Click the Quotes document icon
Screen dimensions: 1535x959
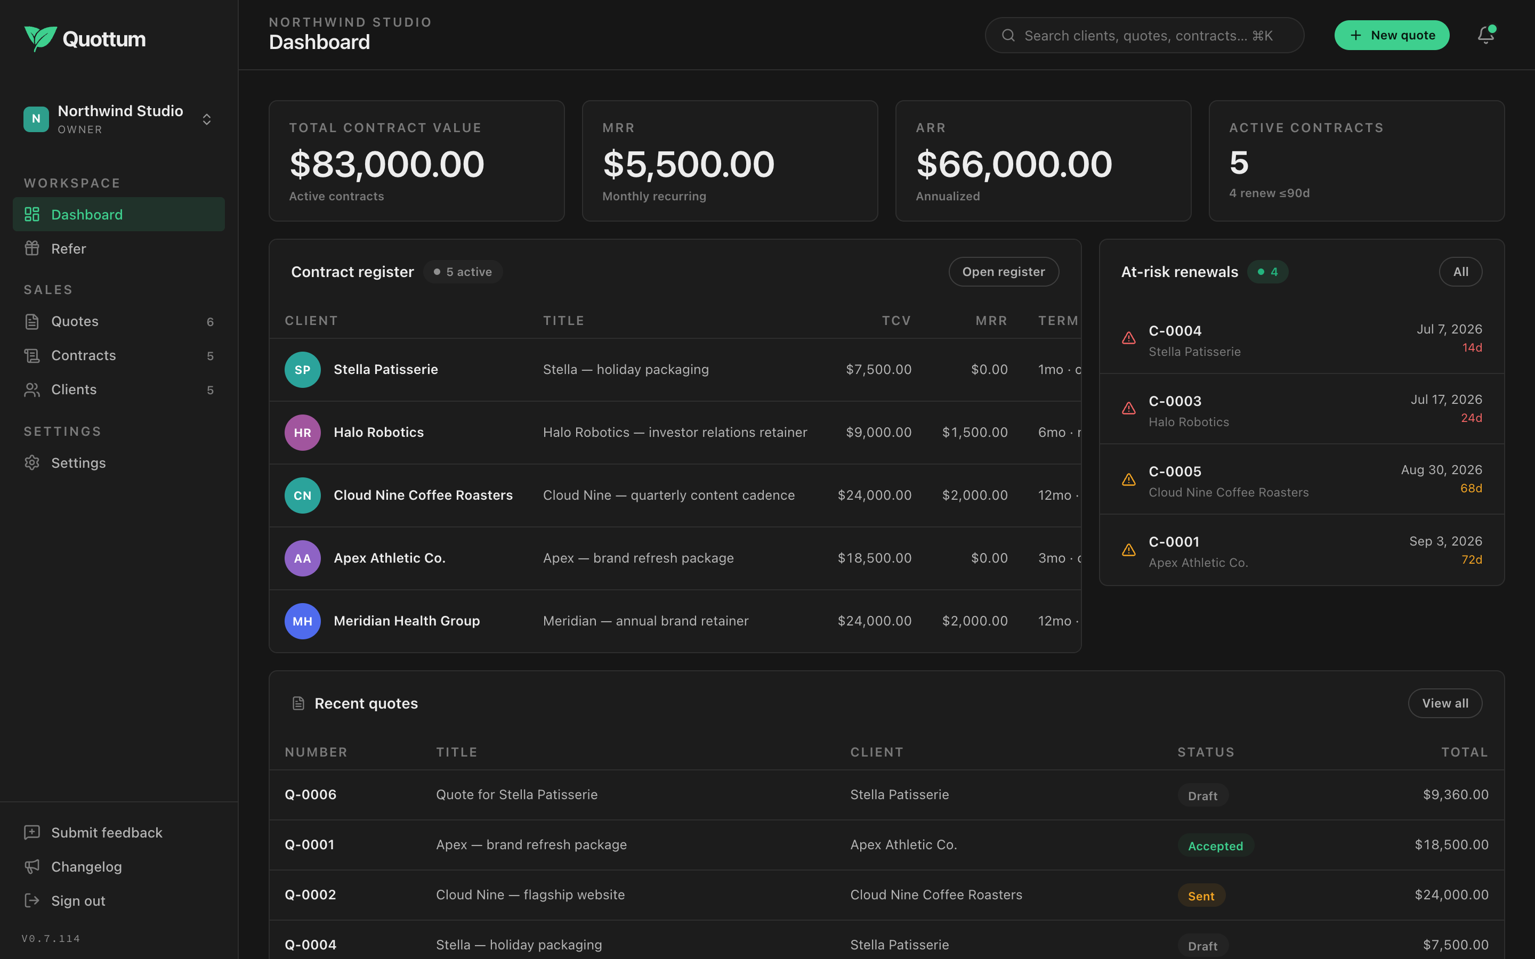coord(32,322)
